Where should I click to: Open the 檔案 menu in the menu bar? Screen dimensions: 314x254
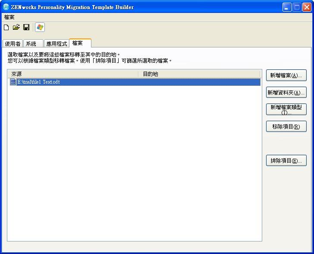(9, 17)
